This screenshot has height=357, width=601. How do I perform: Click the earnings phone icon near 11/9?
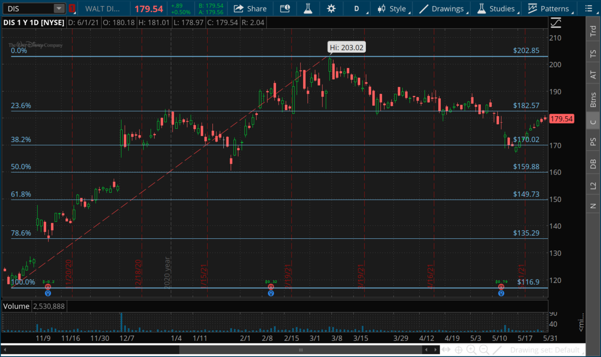(48, 286)
